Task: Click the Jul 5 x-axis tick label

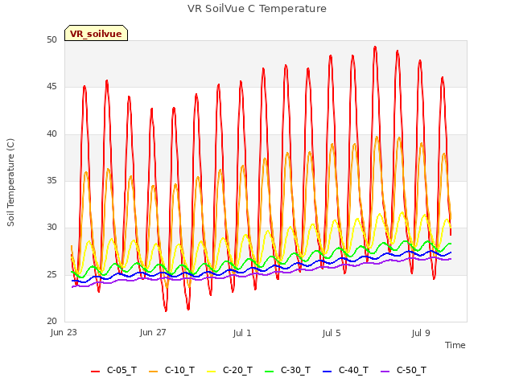Action: [332, 333]
